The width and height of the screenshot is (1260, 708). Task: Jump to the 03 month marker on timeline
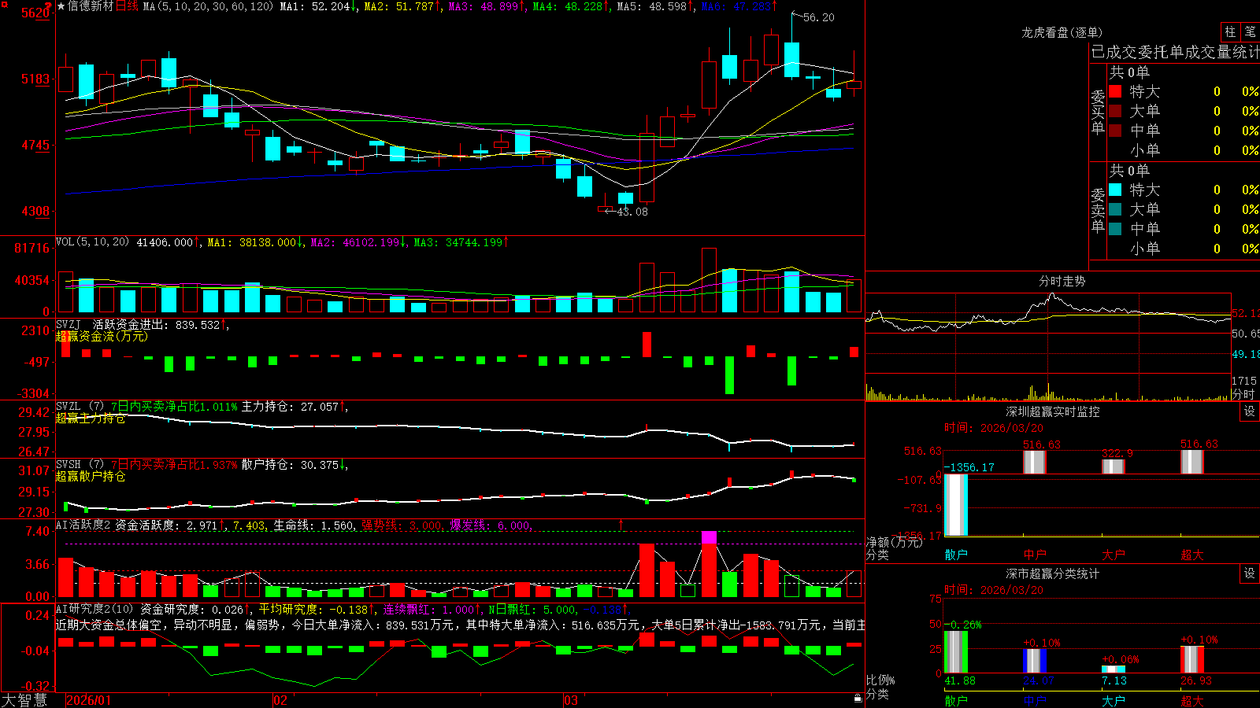[x=571, y=700]
